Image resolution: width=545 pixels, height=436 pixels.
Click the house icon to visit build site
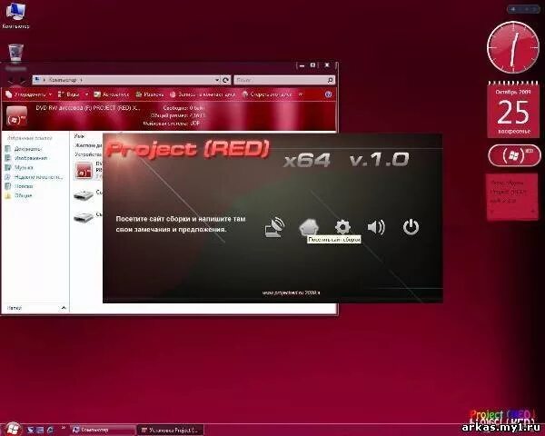point(309,227)
